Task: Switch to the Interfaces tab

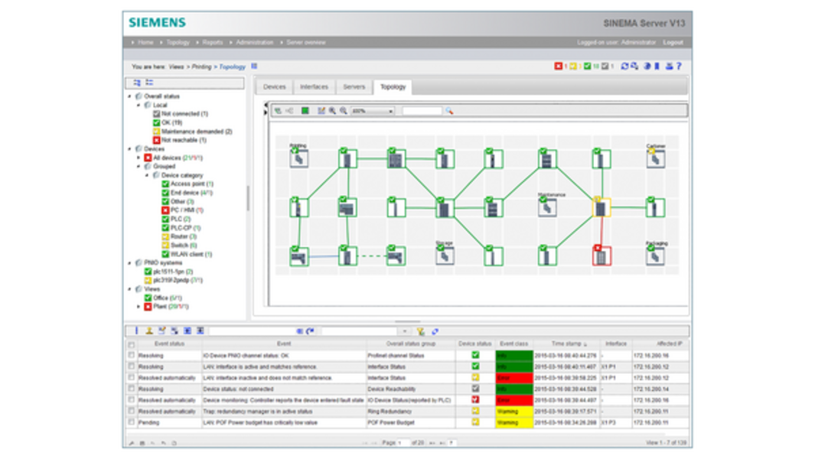Action: click(x=314, y=86)
